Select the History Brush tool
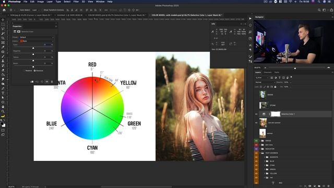Image resolution: width=334 pixels, height=188 pixels. pyautogui.click(x=3, y=65)
